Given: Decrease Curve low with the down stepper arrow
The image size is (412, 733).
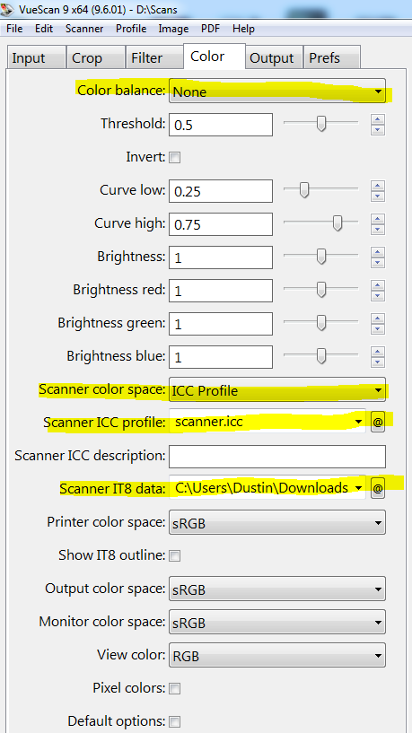Looking at the screenshot, I should point(378,196).
